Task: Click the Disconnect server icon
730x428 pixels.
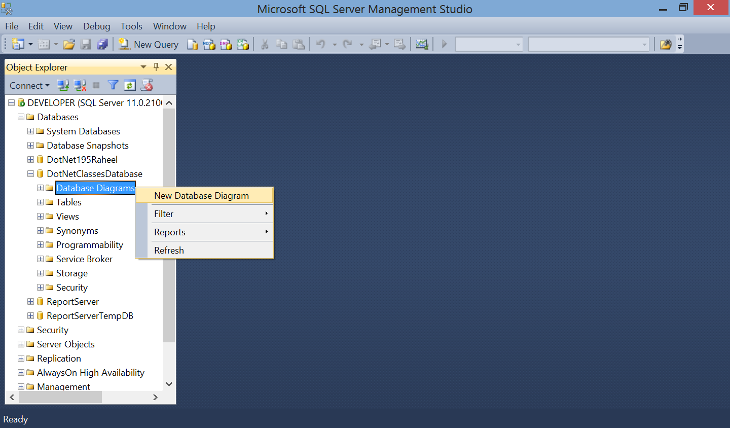Action: [x=80, y=85]
